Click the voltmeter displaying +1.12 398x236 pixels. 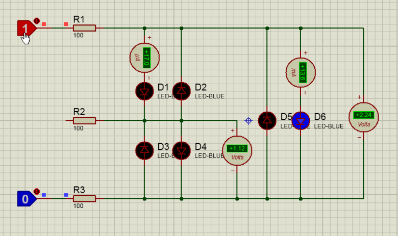pos(237,151)
